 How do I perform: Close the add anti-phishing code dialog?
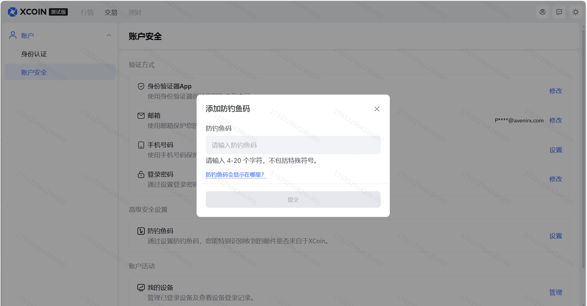[x=377, y=109]
